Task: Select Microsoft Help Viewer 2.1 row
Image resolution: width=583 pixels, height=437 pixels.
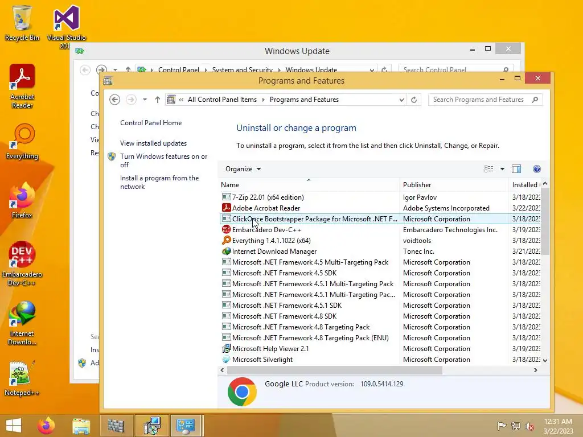Action: click(380, 349)
